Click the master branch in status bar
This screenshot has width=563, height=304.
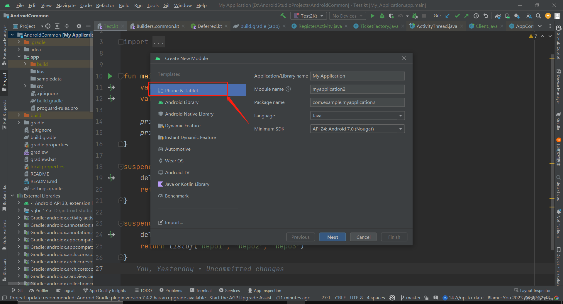click(x=411, y=298)
